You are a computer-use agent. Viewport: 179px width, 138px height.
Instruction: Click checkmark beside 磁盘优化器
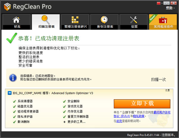[x=14, y=106]
